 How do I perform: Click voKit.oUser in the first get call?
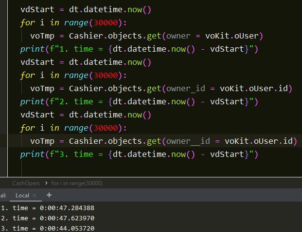(x=232, y=36)
